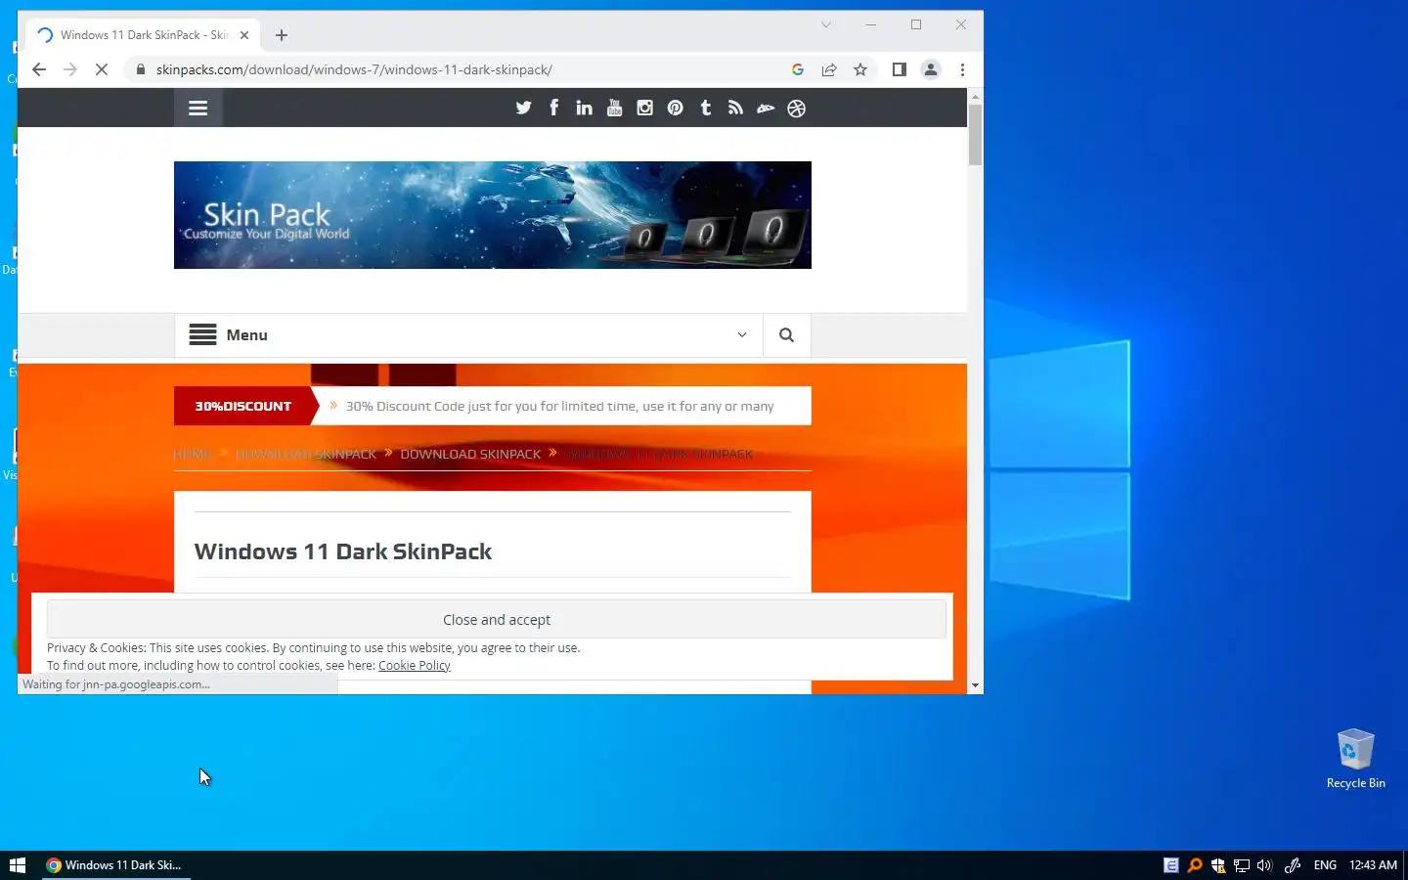The height and width of the screenshot is (880, 1408).
Task: Open the Recycle Bin desktop icon
Action: pyautogui.click(x=1355, y=759)
